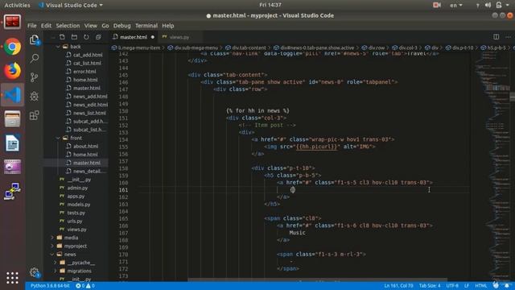Open the Visual Studio Code app menu dropdown

(x=71, y=6)
